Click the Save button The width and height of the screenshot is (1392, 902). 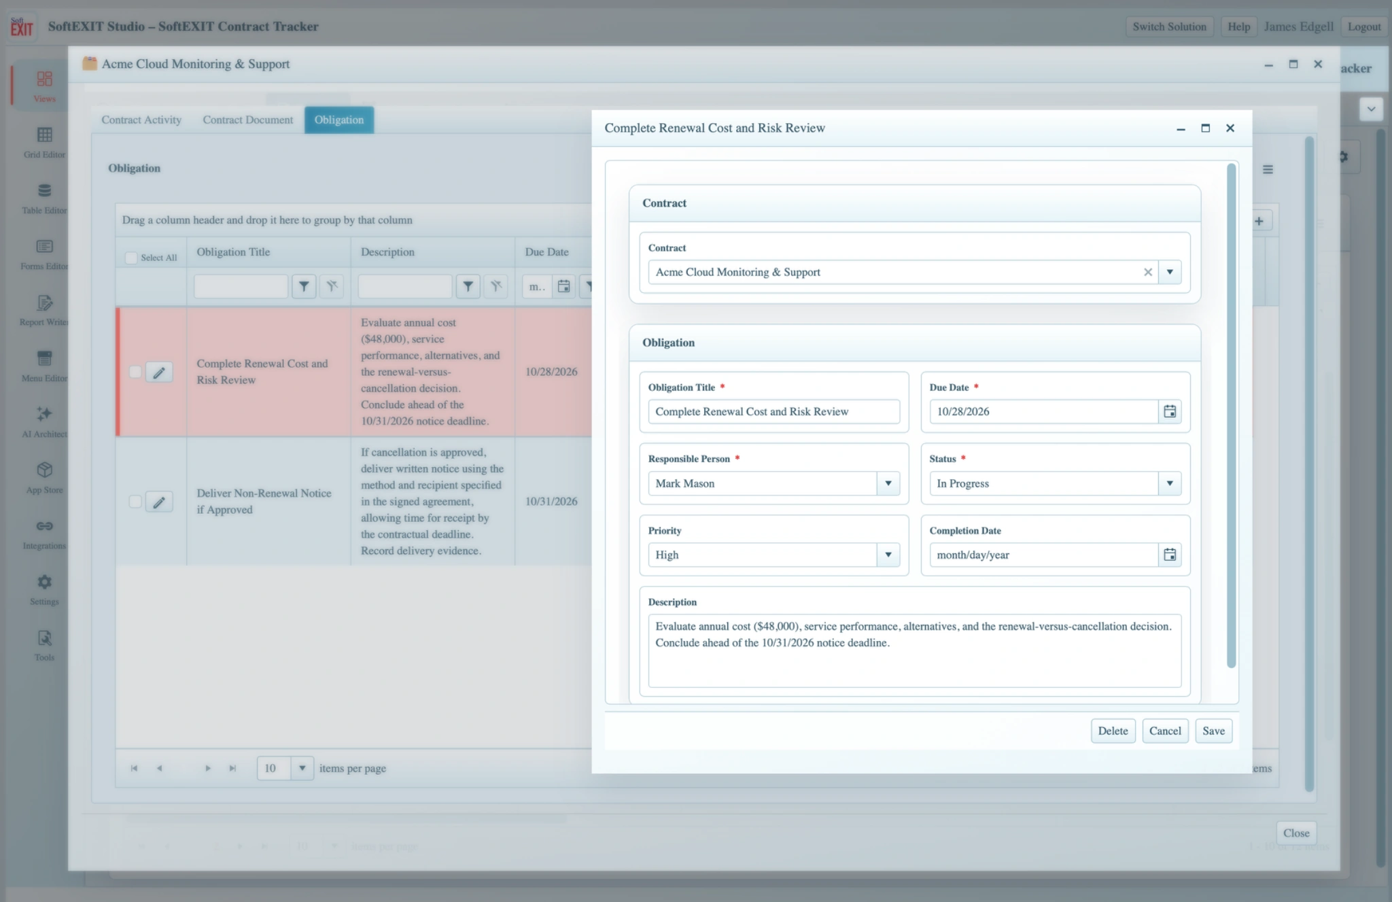pos(1213,731)
